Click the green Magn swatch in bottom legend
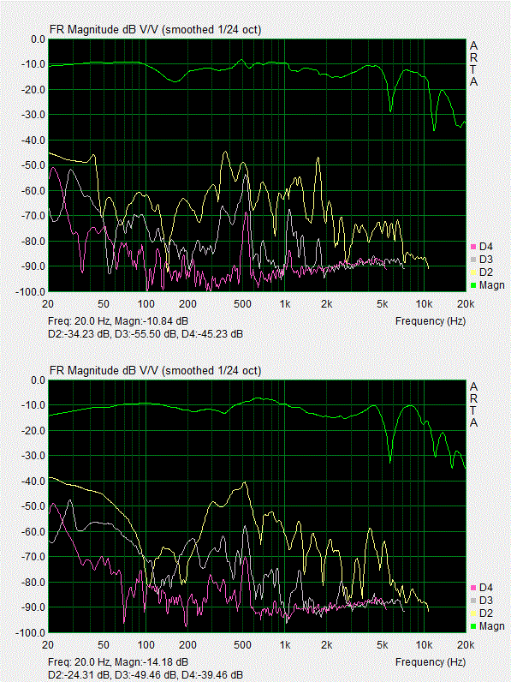This screenshot has height=682, width=511. pos(473,626)
